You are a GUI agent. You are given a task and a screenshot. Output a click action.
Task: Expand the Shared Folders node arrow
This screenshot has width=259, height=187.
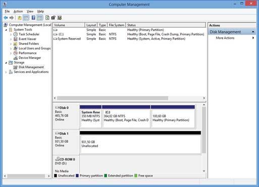coord(11,44)
